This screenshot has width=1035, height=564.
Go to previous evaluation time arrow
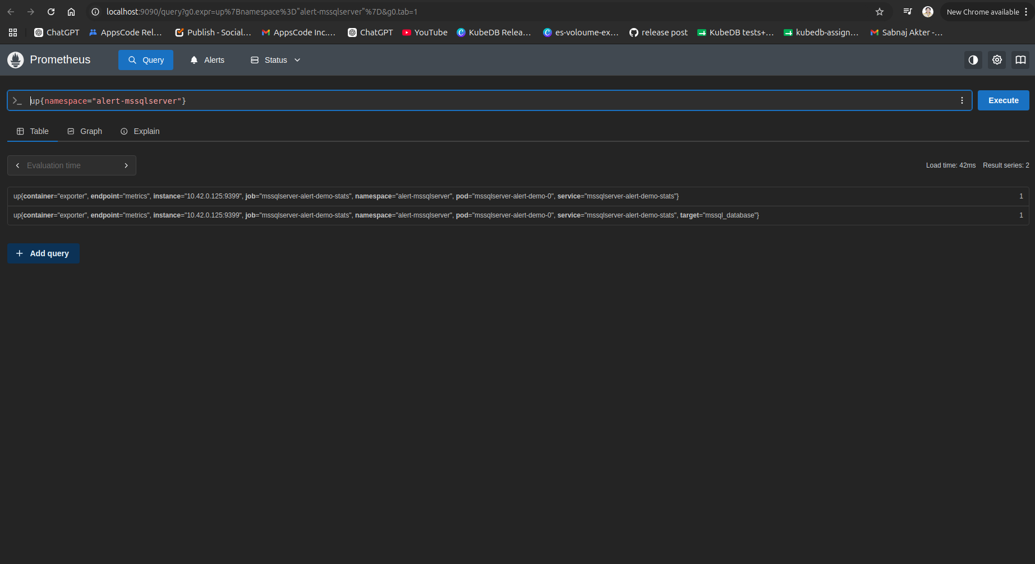point(18,165)
